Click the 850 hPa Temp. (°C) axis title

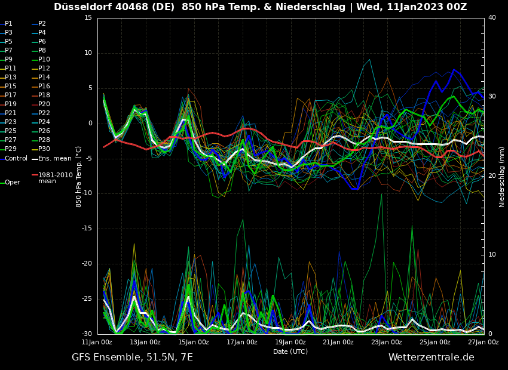point(79,177)
